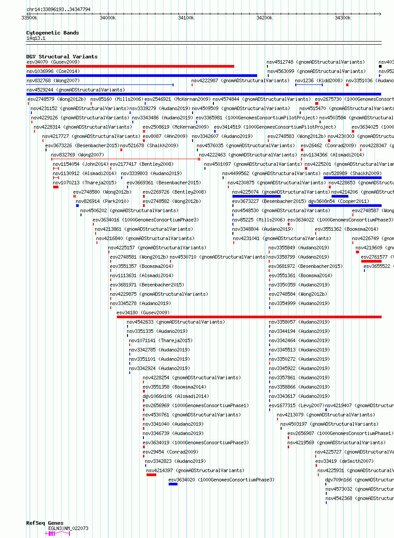This screenshot has height=538, width=394.
Task: Click the esv1677315 (Levy2007) label
Action: 297,405
